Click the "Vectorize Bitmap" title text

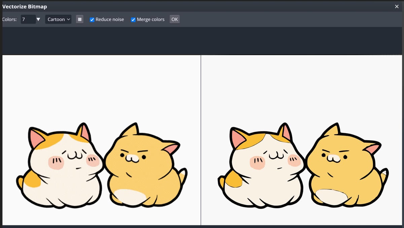point(25,6)
